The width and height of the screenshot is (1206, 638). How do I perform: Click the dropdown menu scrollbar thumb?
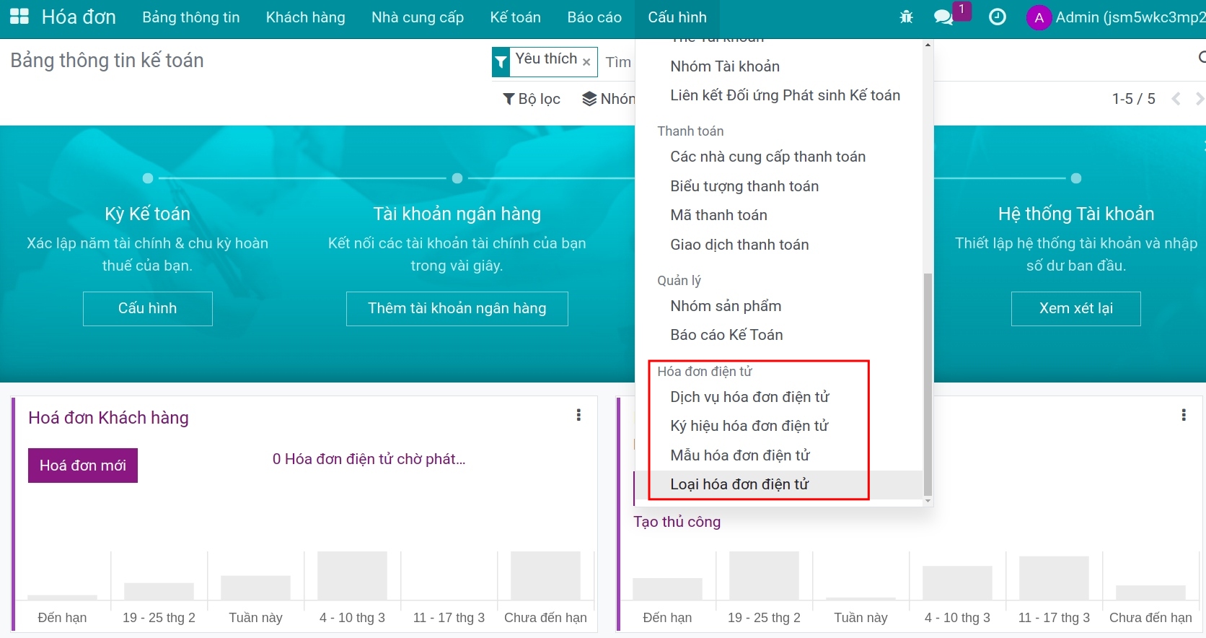(x=928, y=385)
